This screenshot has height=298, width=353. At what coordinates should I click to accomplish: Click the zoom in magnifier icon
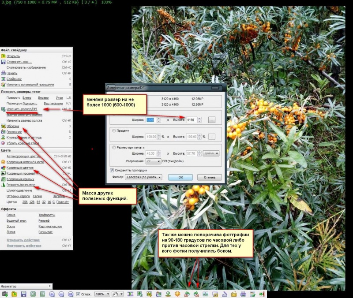[x=52, y=294]
